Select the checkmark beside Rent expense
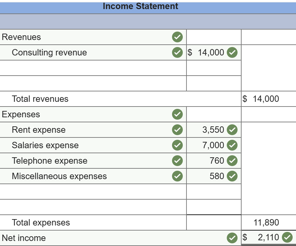 [178, 130]
